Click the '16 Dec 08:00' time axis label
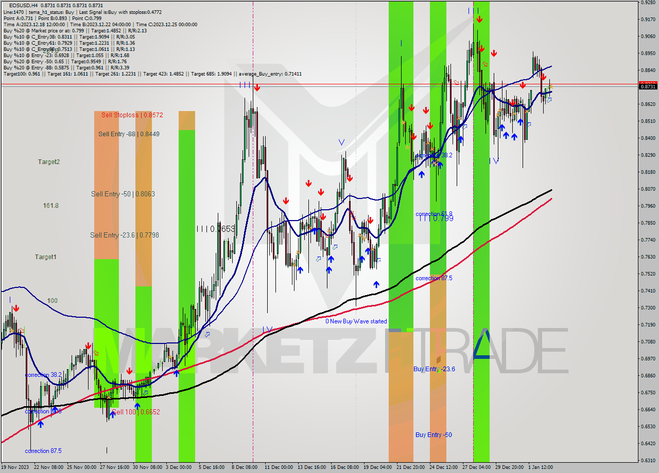This screenshot has width=659, height=473. click(x=346, y=467)
